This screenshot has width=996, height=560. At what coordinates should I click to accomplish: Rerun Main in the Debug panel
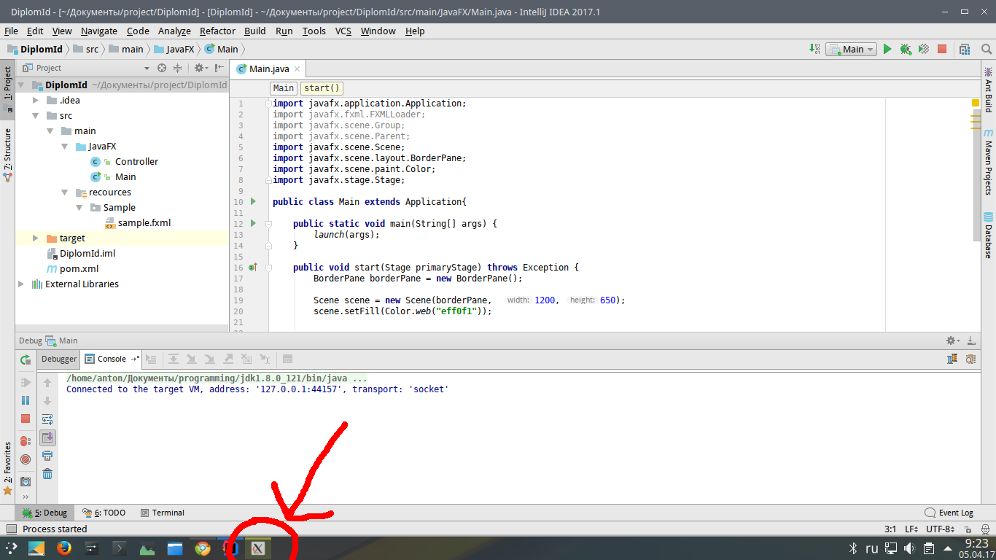[x=26, y=359]
